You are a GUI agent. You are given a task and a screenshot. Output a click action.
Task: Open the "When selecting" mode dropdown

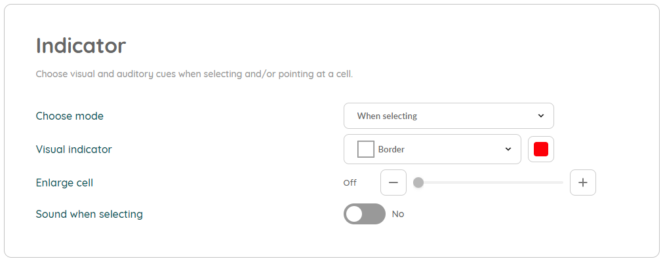(x=449, y=116)
